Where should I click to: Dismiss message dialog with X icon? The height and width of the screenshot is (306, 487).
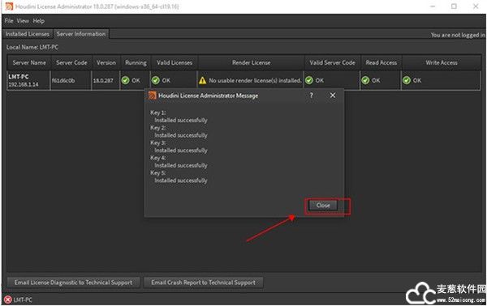[332, 96]
